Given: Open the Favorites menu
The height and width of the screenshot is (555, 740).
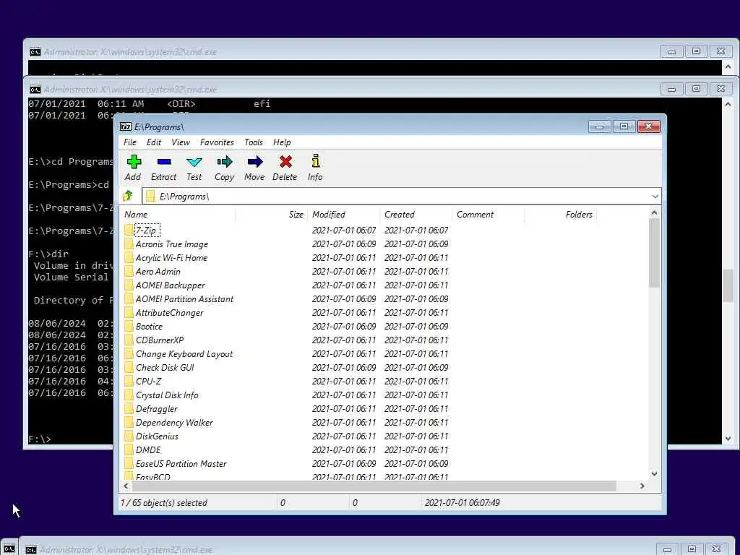Looking at the screenshot, I should (x=217, y=142).
